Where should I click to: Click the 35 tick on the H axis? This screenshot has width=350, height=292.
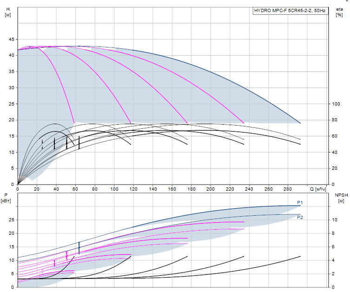pyautogui.click(x=11, y=72)
